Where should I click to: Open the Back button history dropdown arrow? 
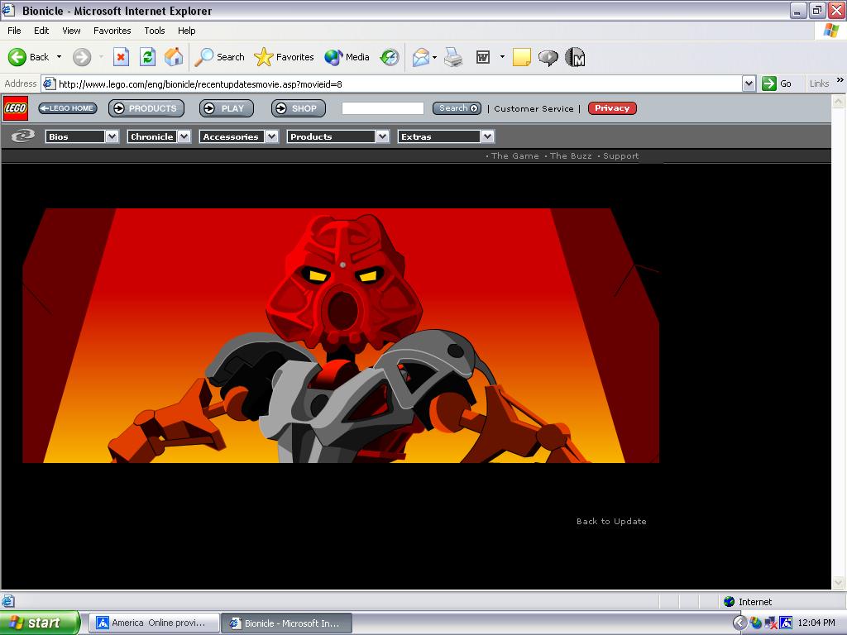[59, 57]
